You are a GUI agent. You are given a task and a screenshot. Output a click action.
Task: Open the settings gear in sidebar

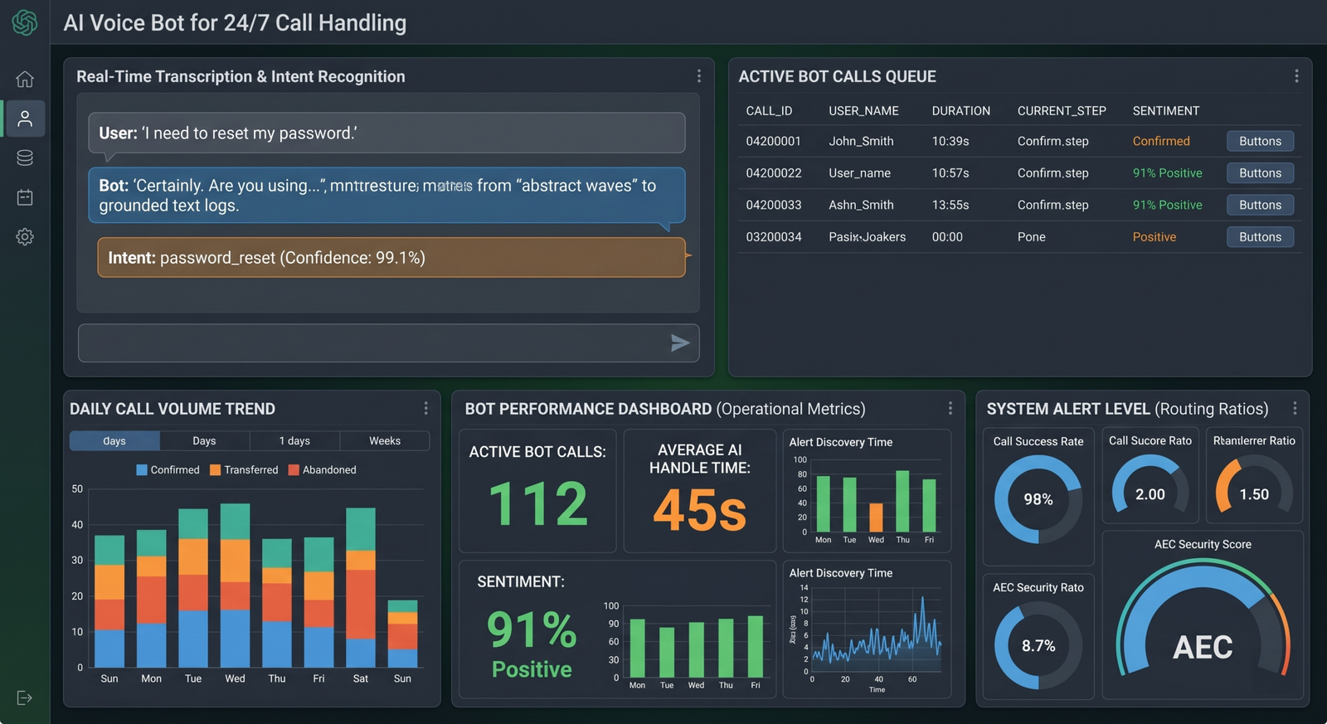coord(25,237)
